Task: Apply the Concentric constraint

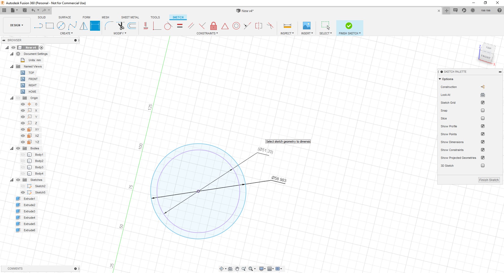Action: [x=236, y=26]
